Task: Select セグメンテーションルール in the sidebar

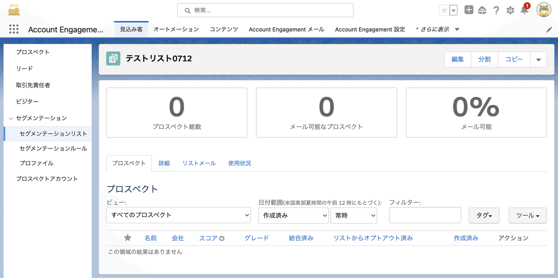Action: (53, 149)
